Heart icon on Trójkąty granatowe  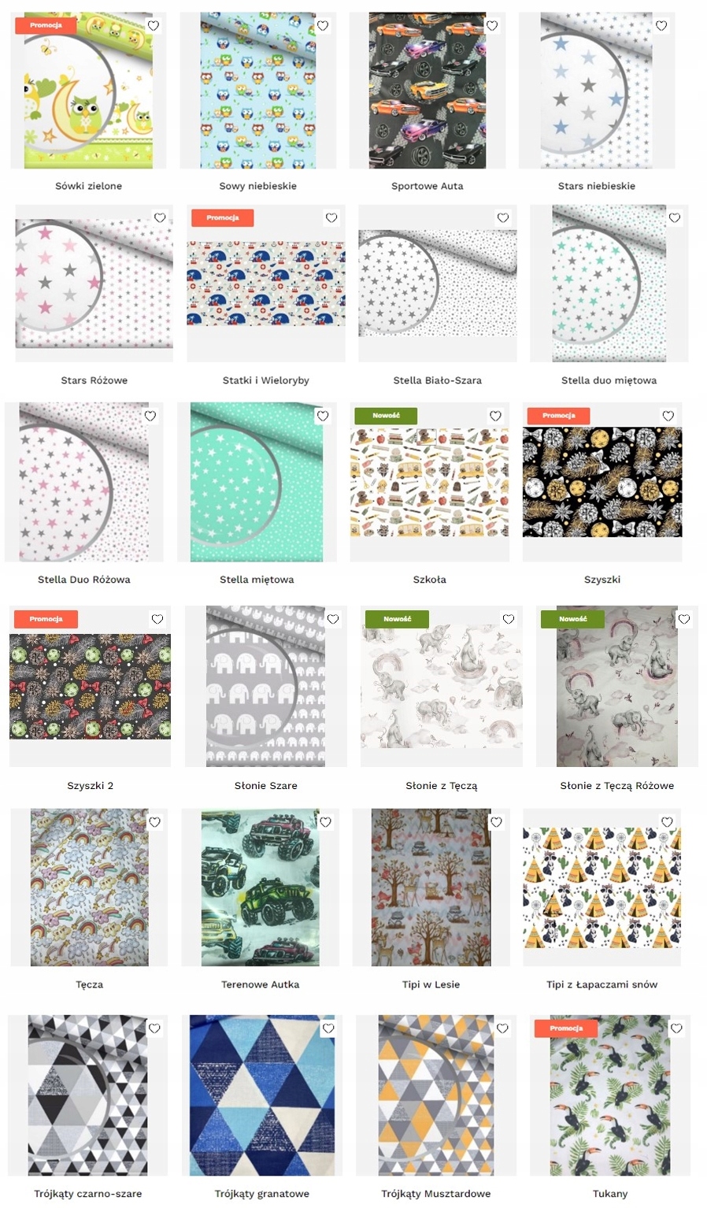click(x=328, y=1028)
